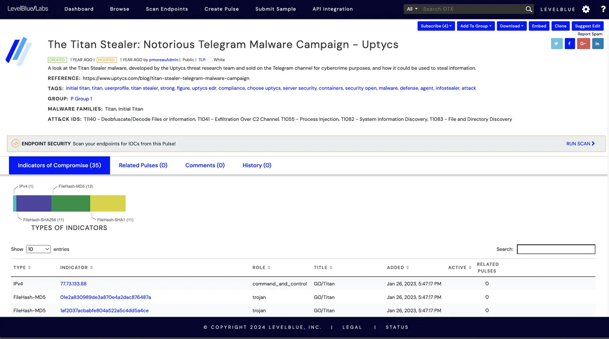
Task: Select Indicators of Compromise (35) tab
Action: tap(59, 165)
